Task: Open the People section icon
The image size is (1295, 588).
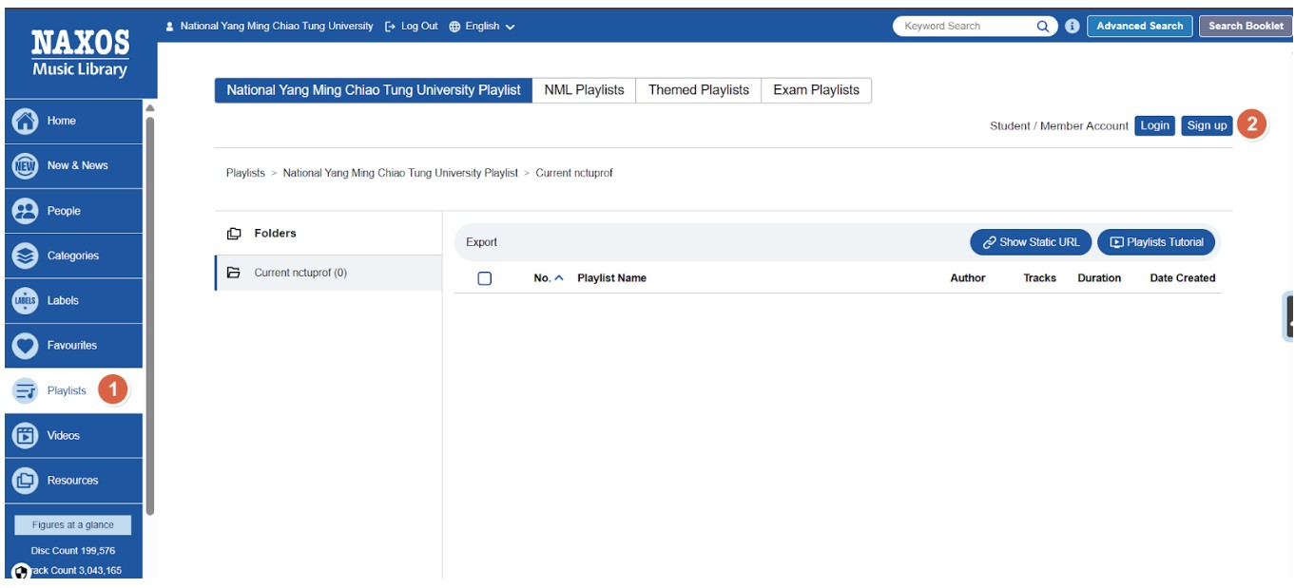Action: coord(26,211)
